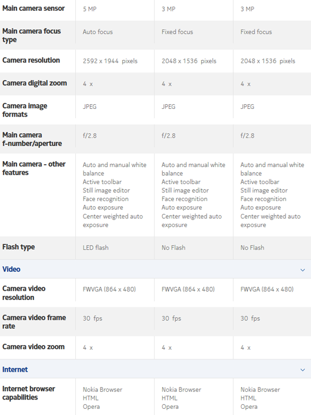The image size is (311, 415).
Task: Click the Main camera - other features label
Action: 34,168
